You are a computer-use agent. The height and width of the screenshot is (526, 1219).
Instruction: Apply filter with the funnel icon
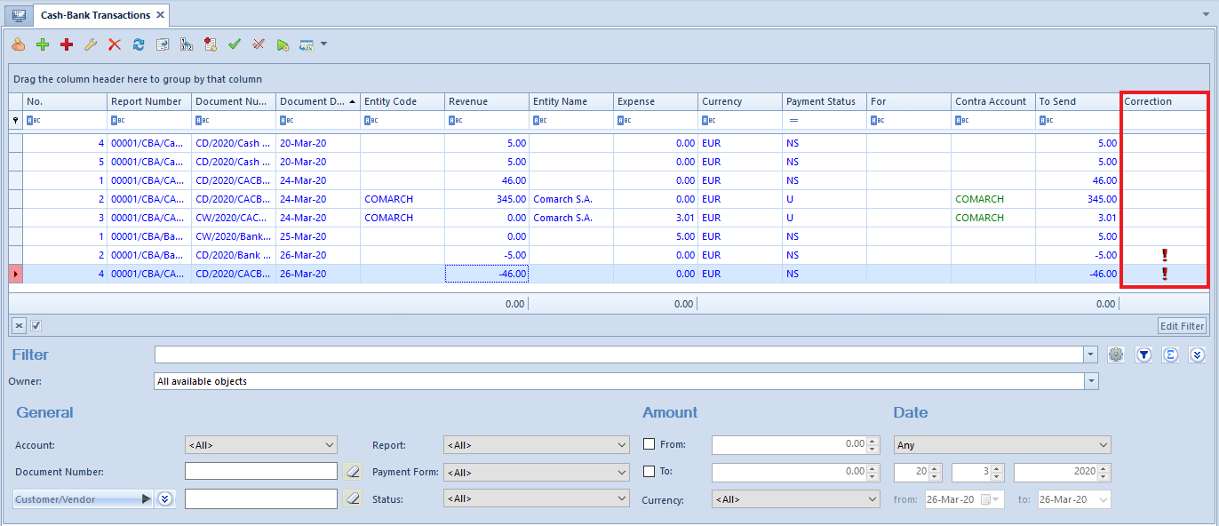1144,355
